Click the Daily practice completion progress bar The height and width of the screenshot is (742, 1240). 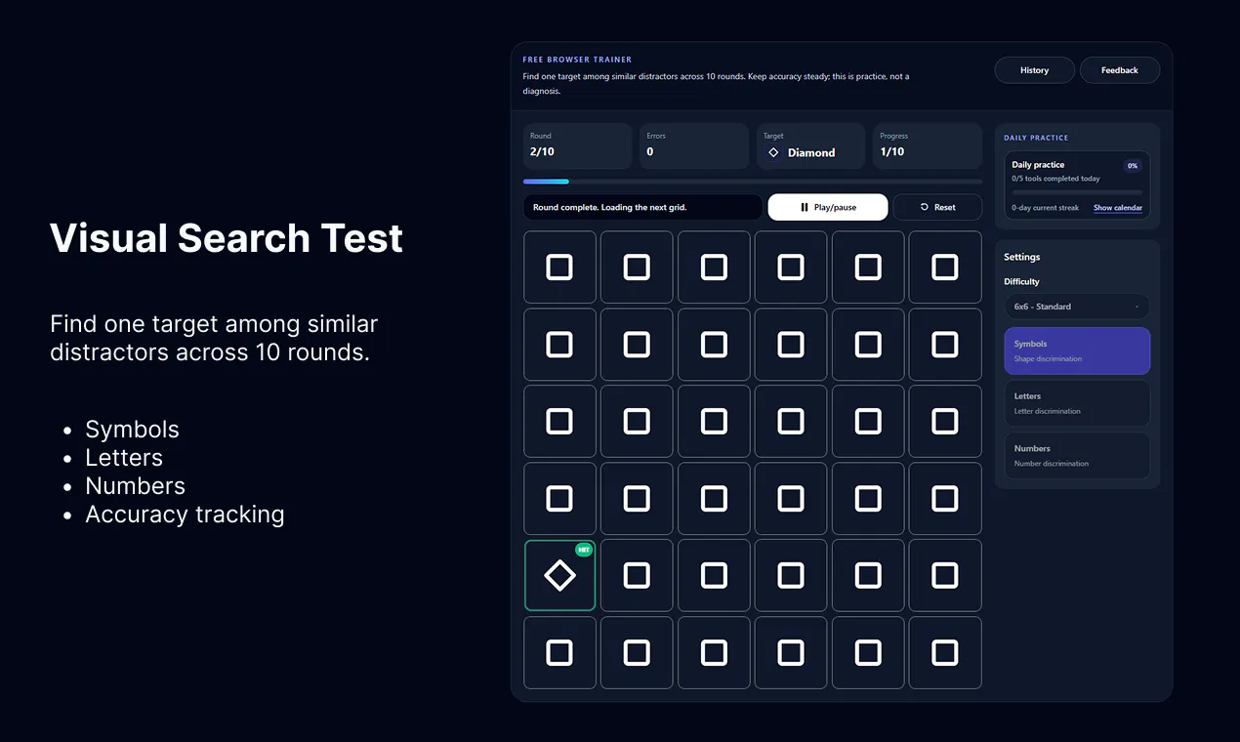(x=1077, y=192)
